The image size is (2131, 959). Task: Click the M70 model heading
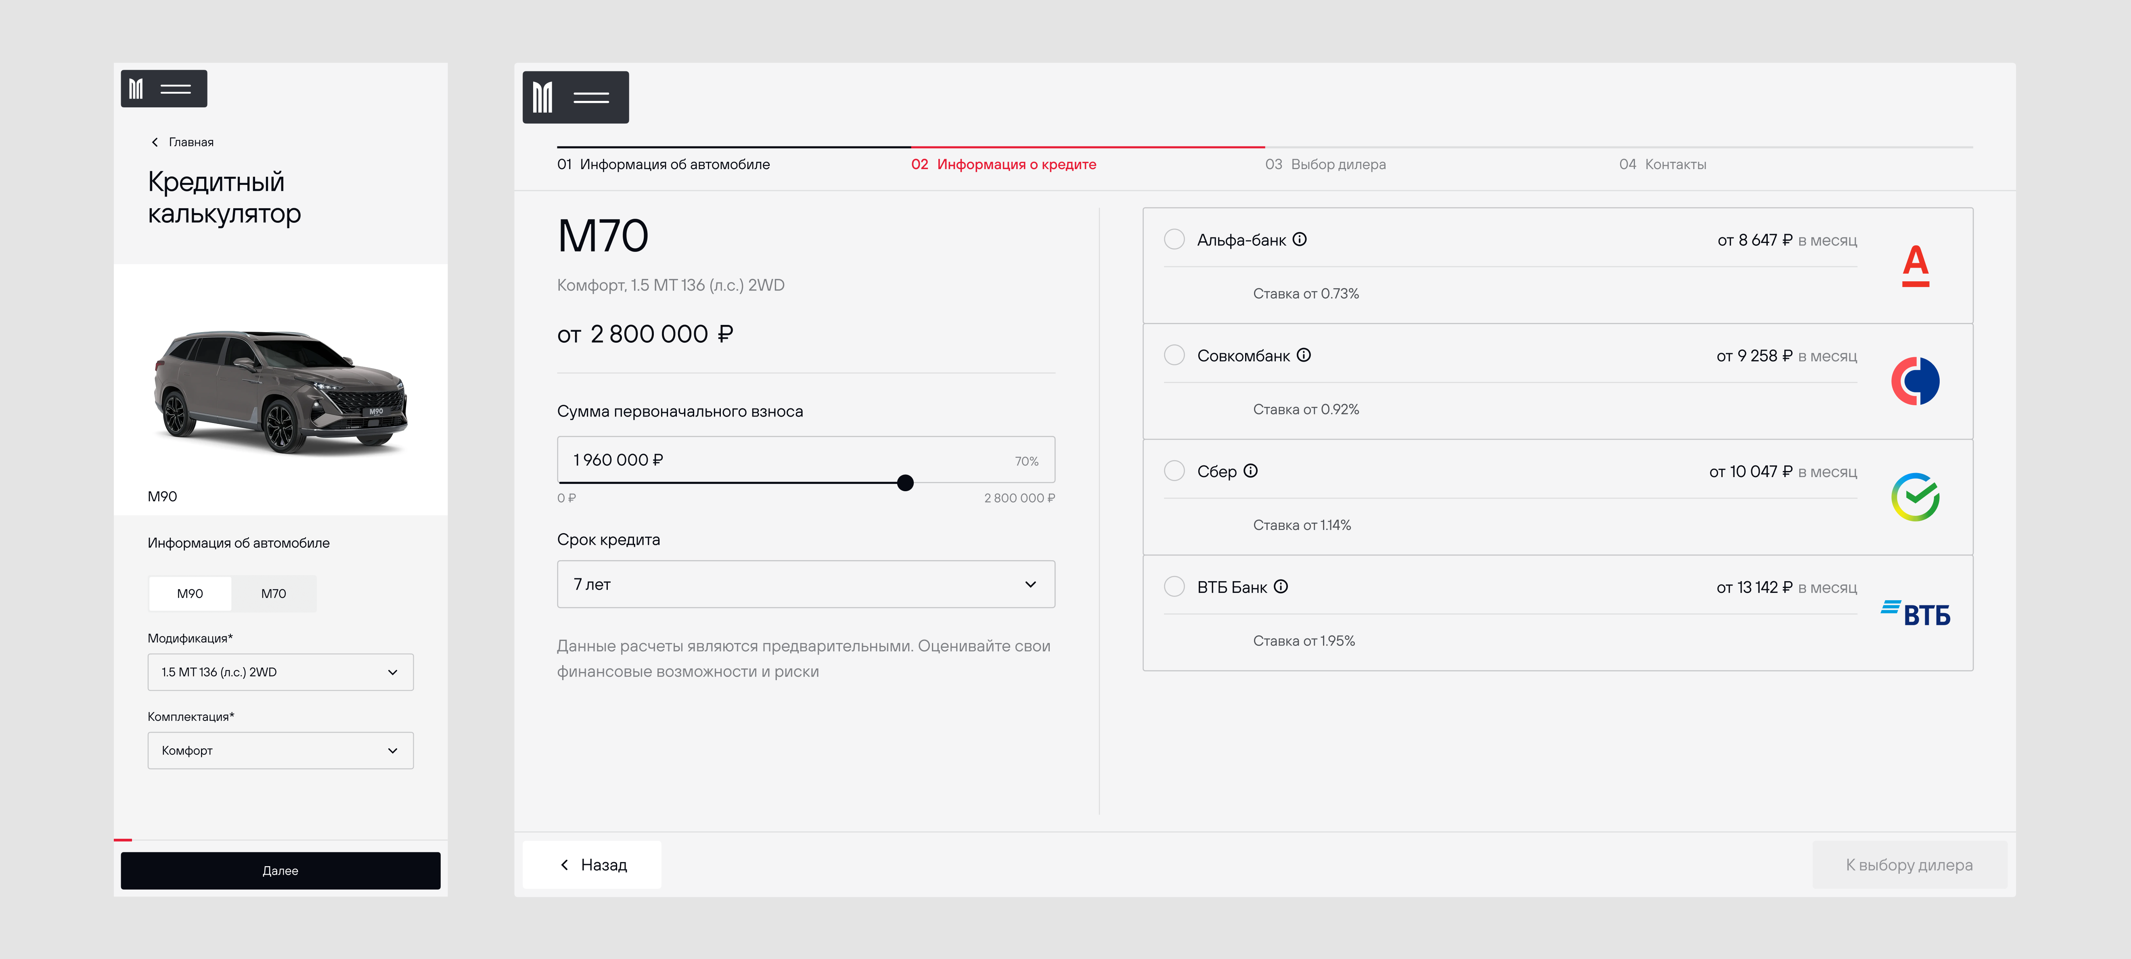(603, 236)
